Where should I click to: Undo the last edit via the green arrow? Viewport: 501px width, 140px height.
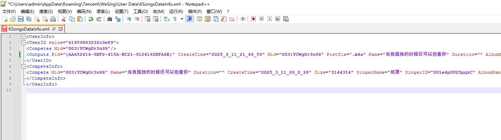click(x=91, y=19)
